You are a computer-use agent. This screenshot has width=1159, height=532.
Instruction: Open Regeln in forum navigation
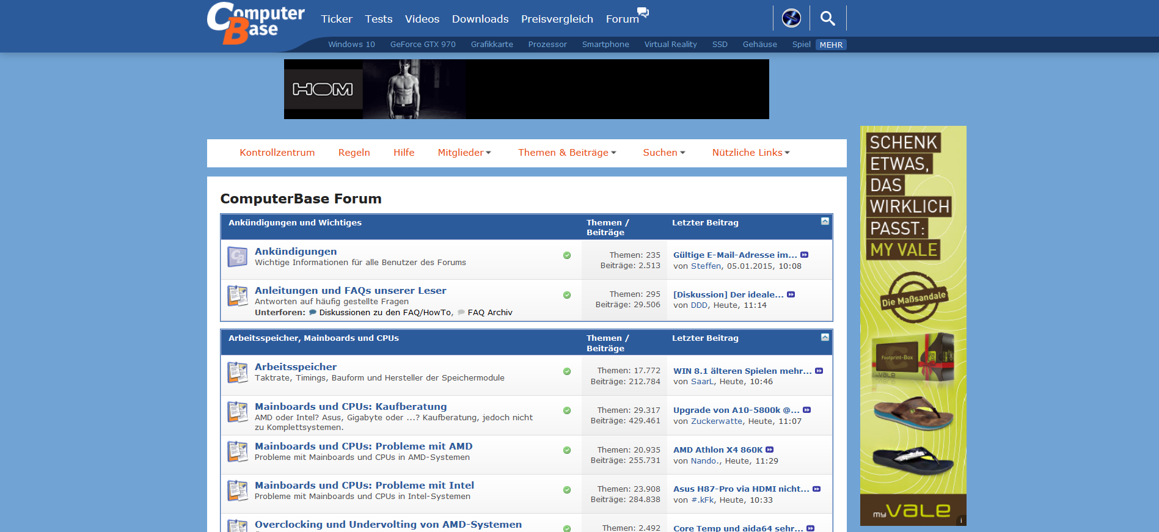pos(354,153)
